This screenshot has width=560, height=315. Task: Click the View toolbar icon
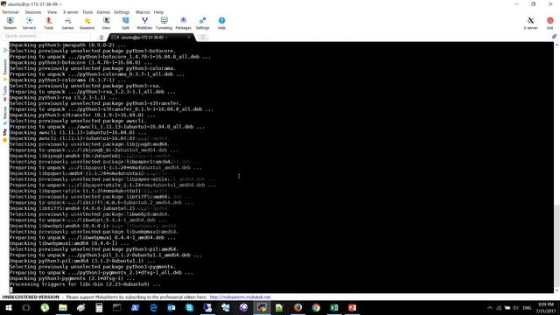click(106, 23)
